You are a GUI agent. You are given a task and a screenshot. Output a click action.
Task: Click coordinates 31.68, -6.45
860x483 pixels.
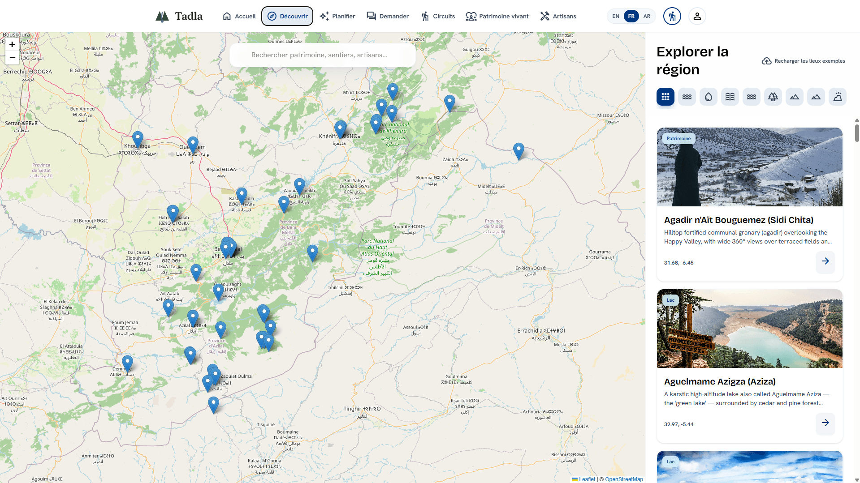[x=678, y=263]
